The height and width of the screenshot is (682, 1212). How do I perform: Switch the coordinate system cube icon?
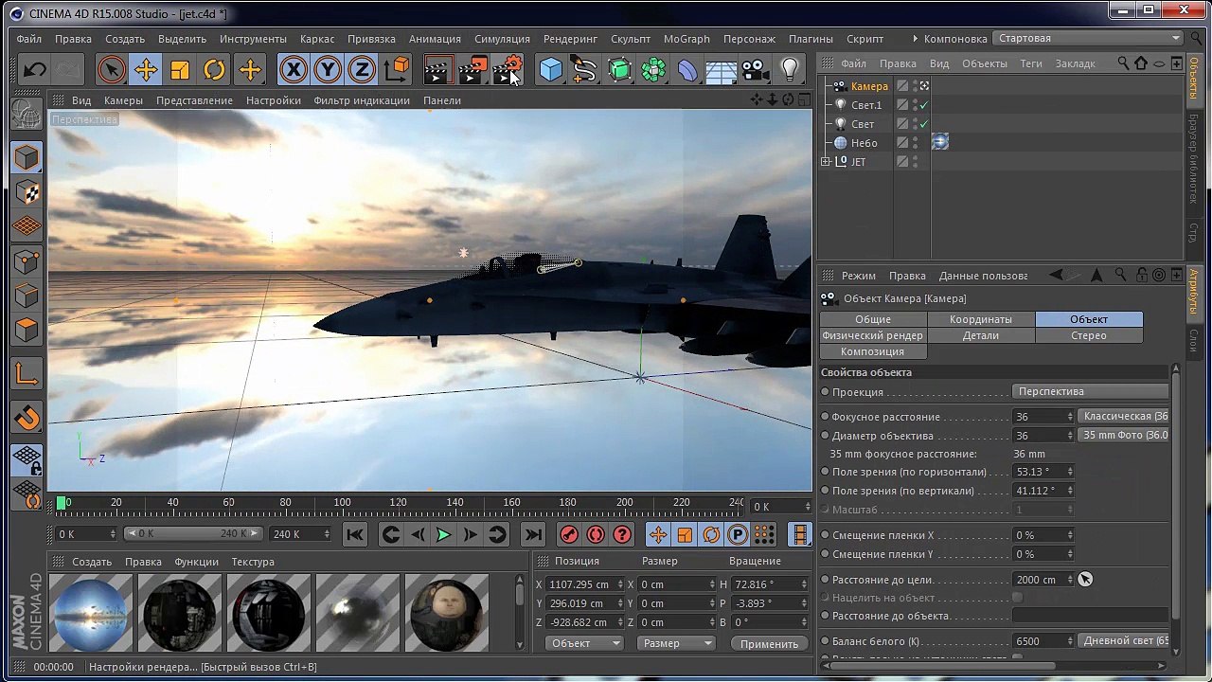coord(398,69)
